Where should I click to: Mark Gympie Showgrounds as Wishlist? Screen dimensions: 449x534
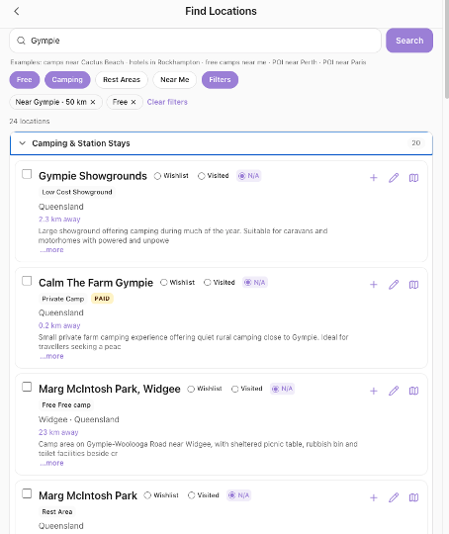tap(171, 176)
